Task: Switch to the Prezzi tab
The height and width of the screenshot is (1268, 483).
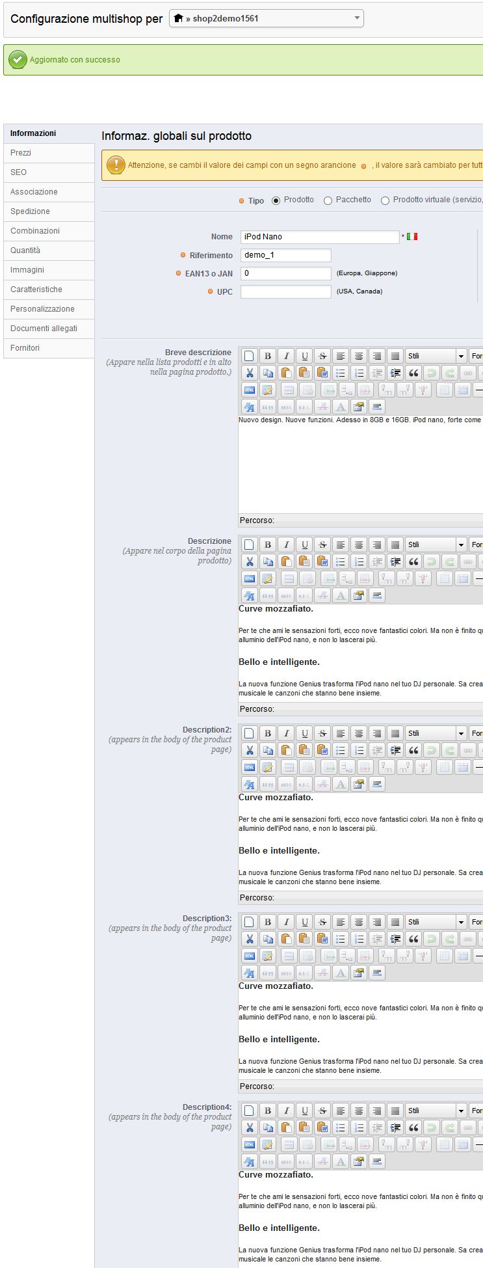Action: click(x=49, y=153)
